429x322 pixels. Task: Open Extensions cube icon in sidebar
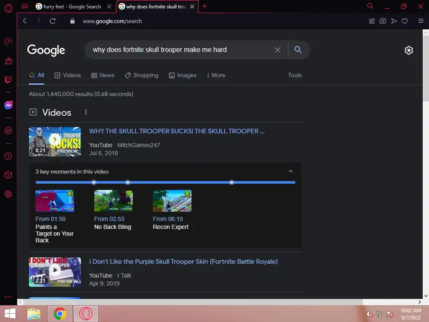pos(8,175)
